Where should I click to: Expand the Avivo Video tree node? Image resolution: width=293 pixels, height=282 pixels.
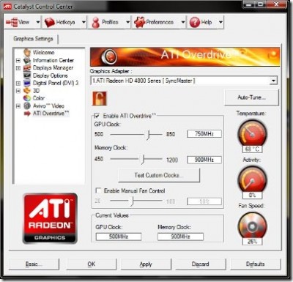point(18,106)
